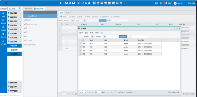Click 删除 in the E-MES dialog
Image resolution: width=197 pixels, height=97 pixels.
point(97,33)
